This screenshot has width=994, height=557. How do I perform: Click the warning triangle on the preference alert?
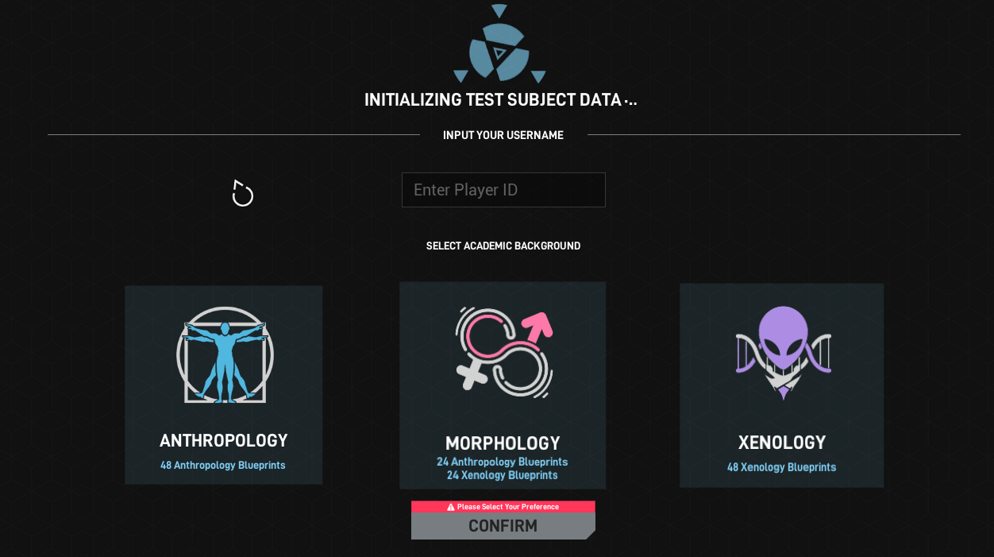[450, 506]
